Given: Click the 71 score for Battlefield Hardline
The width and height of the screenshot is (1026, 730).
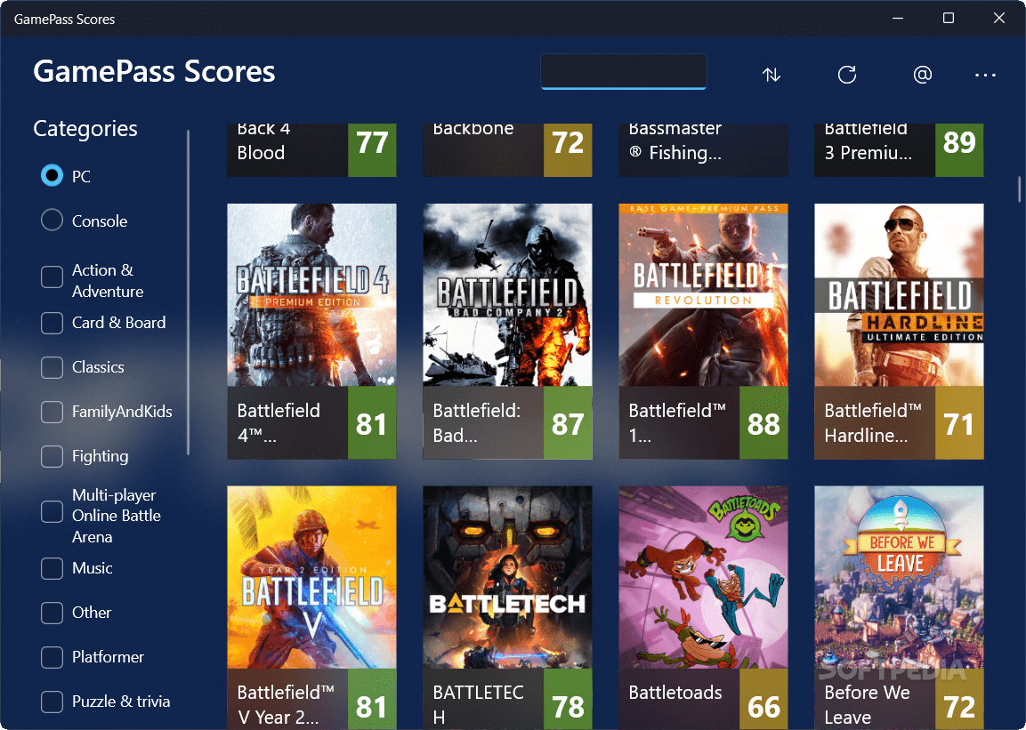Looking at the screenshot, I should click(x=959, y=423).
